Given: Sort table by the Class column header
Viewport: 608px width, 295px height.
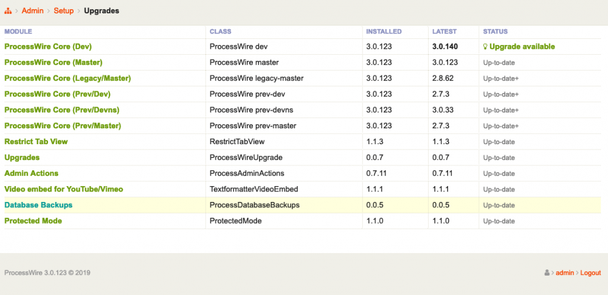Looking at the screenshot, I should click(x=220, y=32).
